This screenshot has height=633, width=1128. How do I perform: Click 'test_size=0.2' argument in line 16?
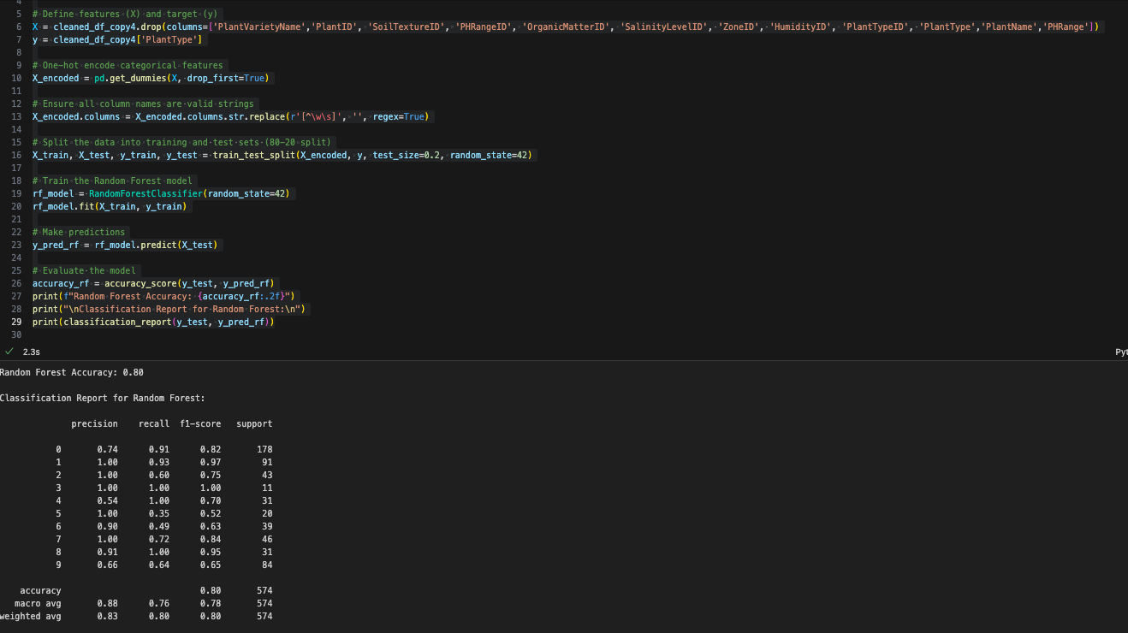[x=406, y=155]
